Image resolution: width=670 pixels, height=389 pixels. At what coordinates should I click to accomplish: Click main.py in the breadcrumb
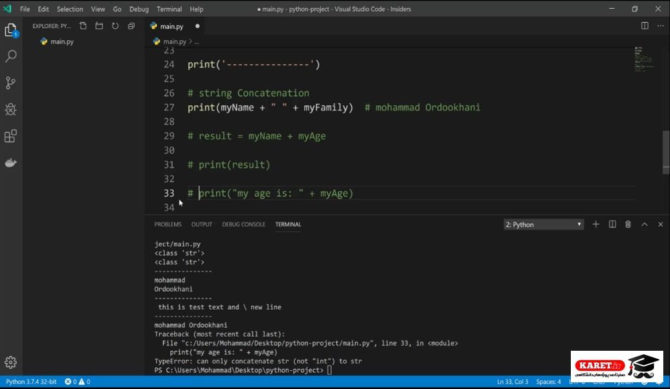pos(175,42)
